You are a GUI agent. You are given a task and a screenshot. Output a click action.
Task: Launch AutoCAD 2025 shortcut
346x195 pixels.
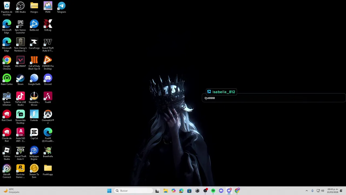click(x=21, y=135)
